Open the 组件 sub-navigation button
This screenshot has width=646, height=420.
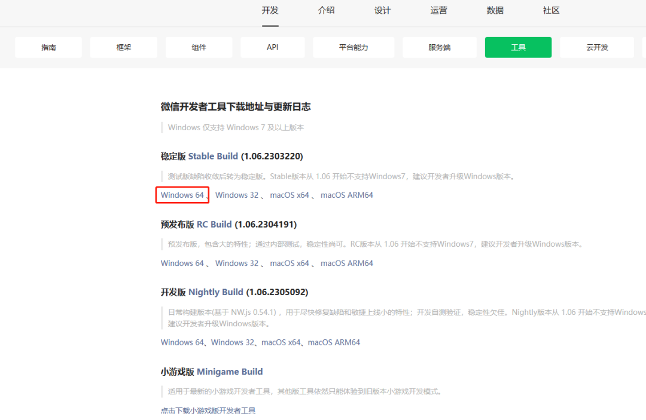tap(199, 47)
